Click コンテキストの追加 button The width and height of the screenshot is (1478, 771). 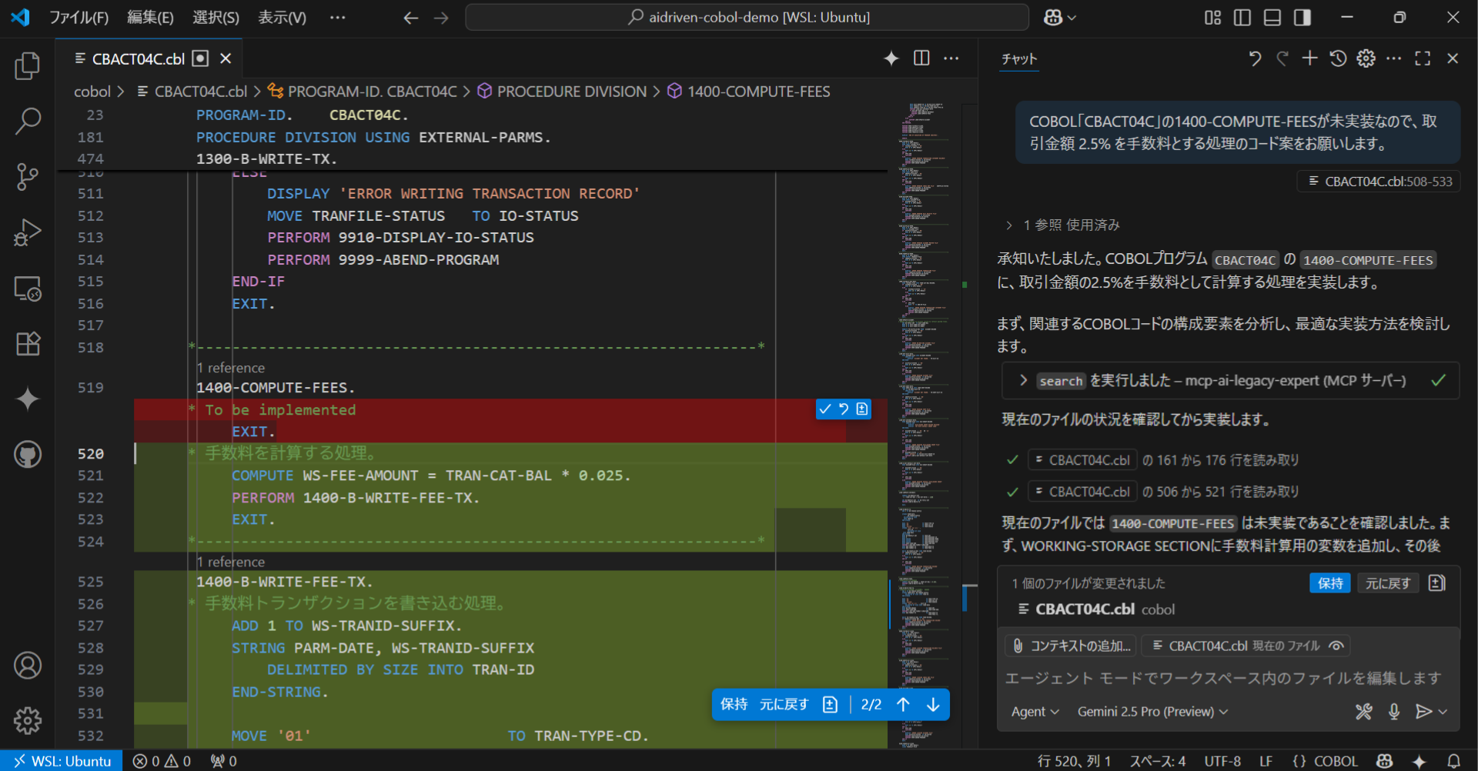click(1071, 646)
